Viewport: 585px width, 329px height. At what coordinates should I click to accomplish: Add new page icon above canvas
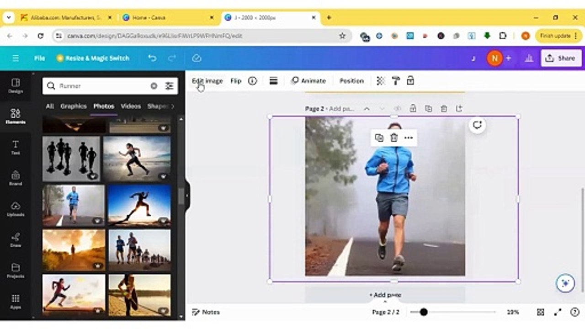tap(459, 109)
